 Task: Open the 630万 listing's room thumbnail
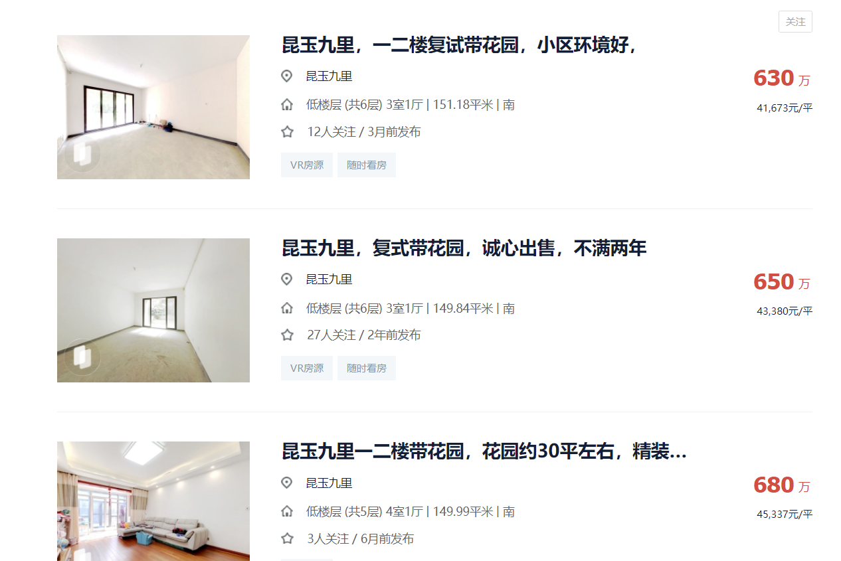coord(153,107)
